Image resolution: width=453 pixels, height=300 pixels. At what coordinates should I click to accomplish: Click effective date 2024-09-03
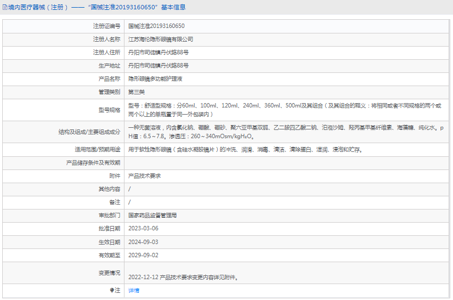(x=143, y=242)
